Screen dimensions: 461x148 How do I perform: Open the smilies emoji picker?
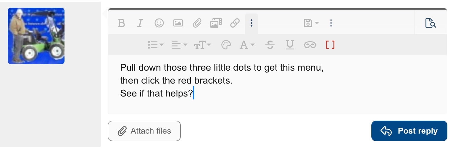point(159,23)
